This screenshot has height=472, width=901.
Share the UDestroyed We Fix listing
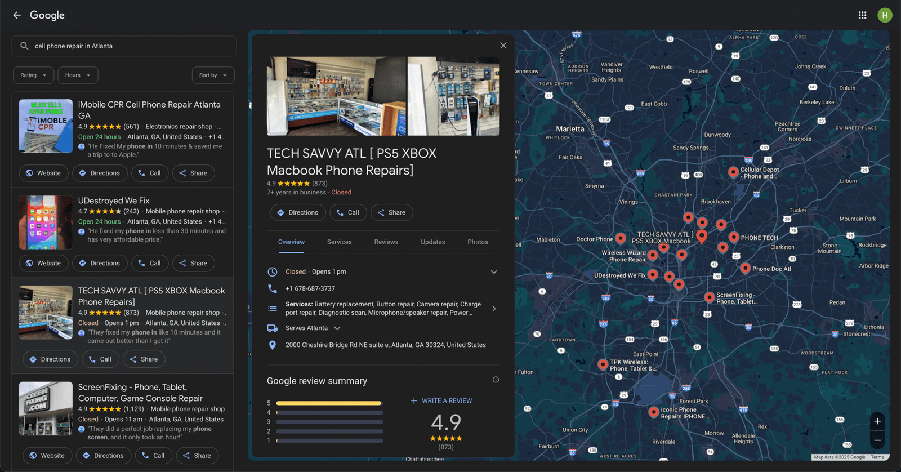click(193, 264)
